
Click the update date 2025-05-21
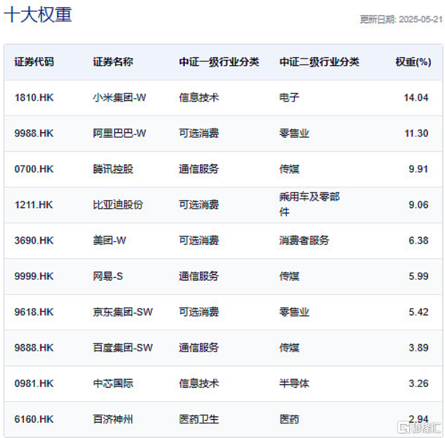coord(421,19)
